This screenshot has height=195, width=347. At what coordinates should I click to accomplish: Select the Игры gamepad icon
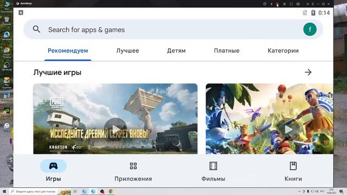pos(53,166)
